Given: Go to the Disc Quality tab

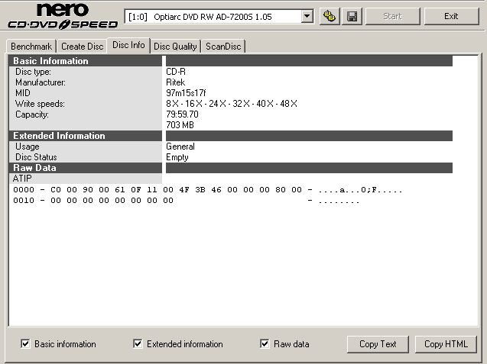Looking at the screenshot, I should tap(175, 47).
